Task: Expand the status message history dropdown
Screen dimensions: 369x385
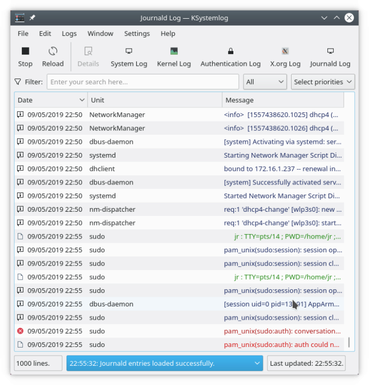Action: pos(257,363)
